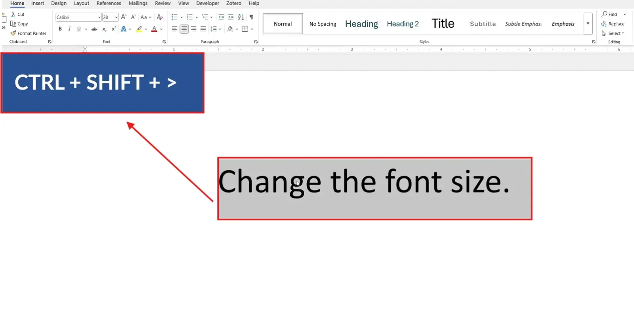Click the Find button
The height and width of the screenshot is (331, 634).
point(609,14)
